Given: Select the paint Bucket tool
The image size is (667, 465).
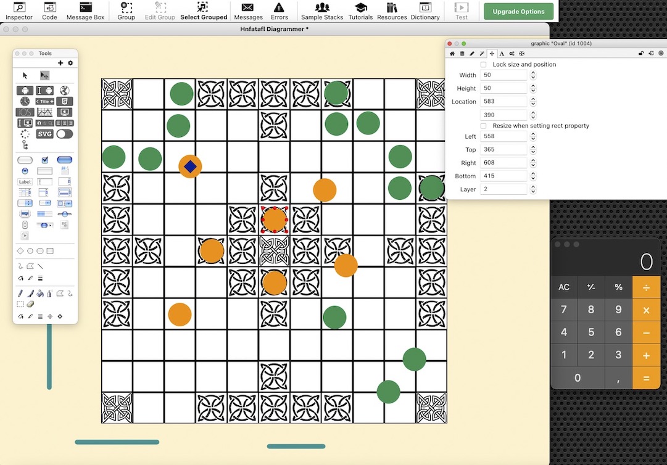Looking at the screenshot, I should 40,294.
